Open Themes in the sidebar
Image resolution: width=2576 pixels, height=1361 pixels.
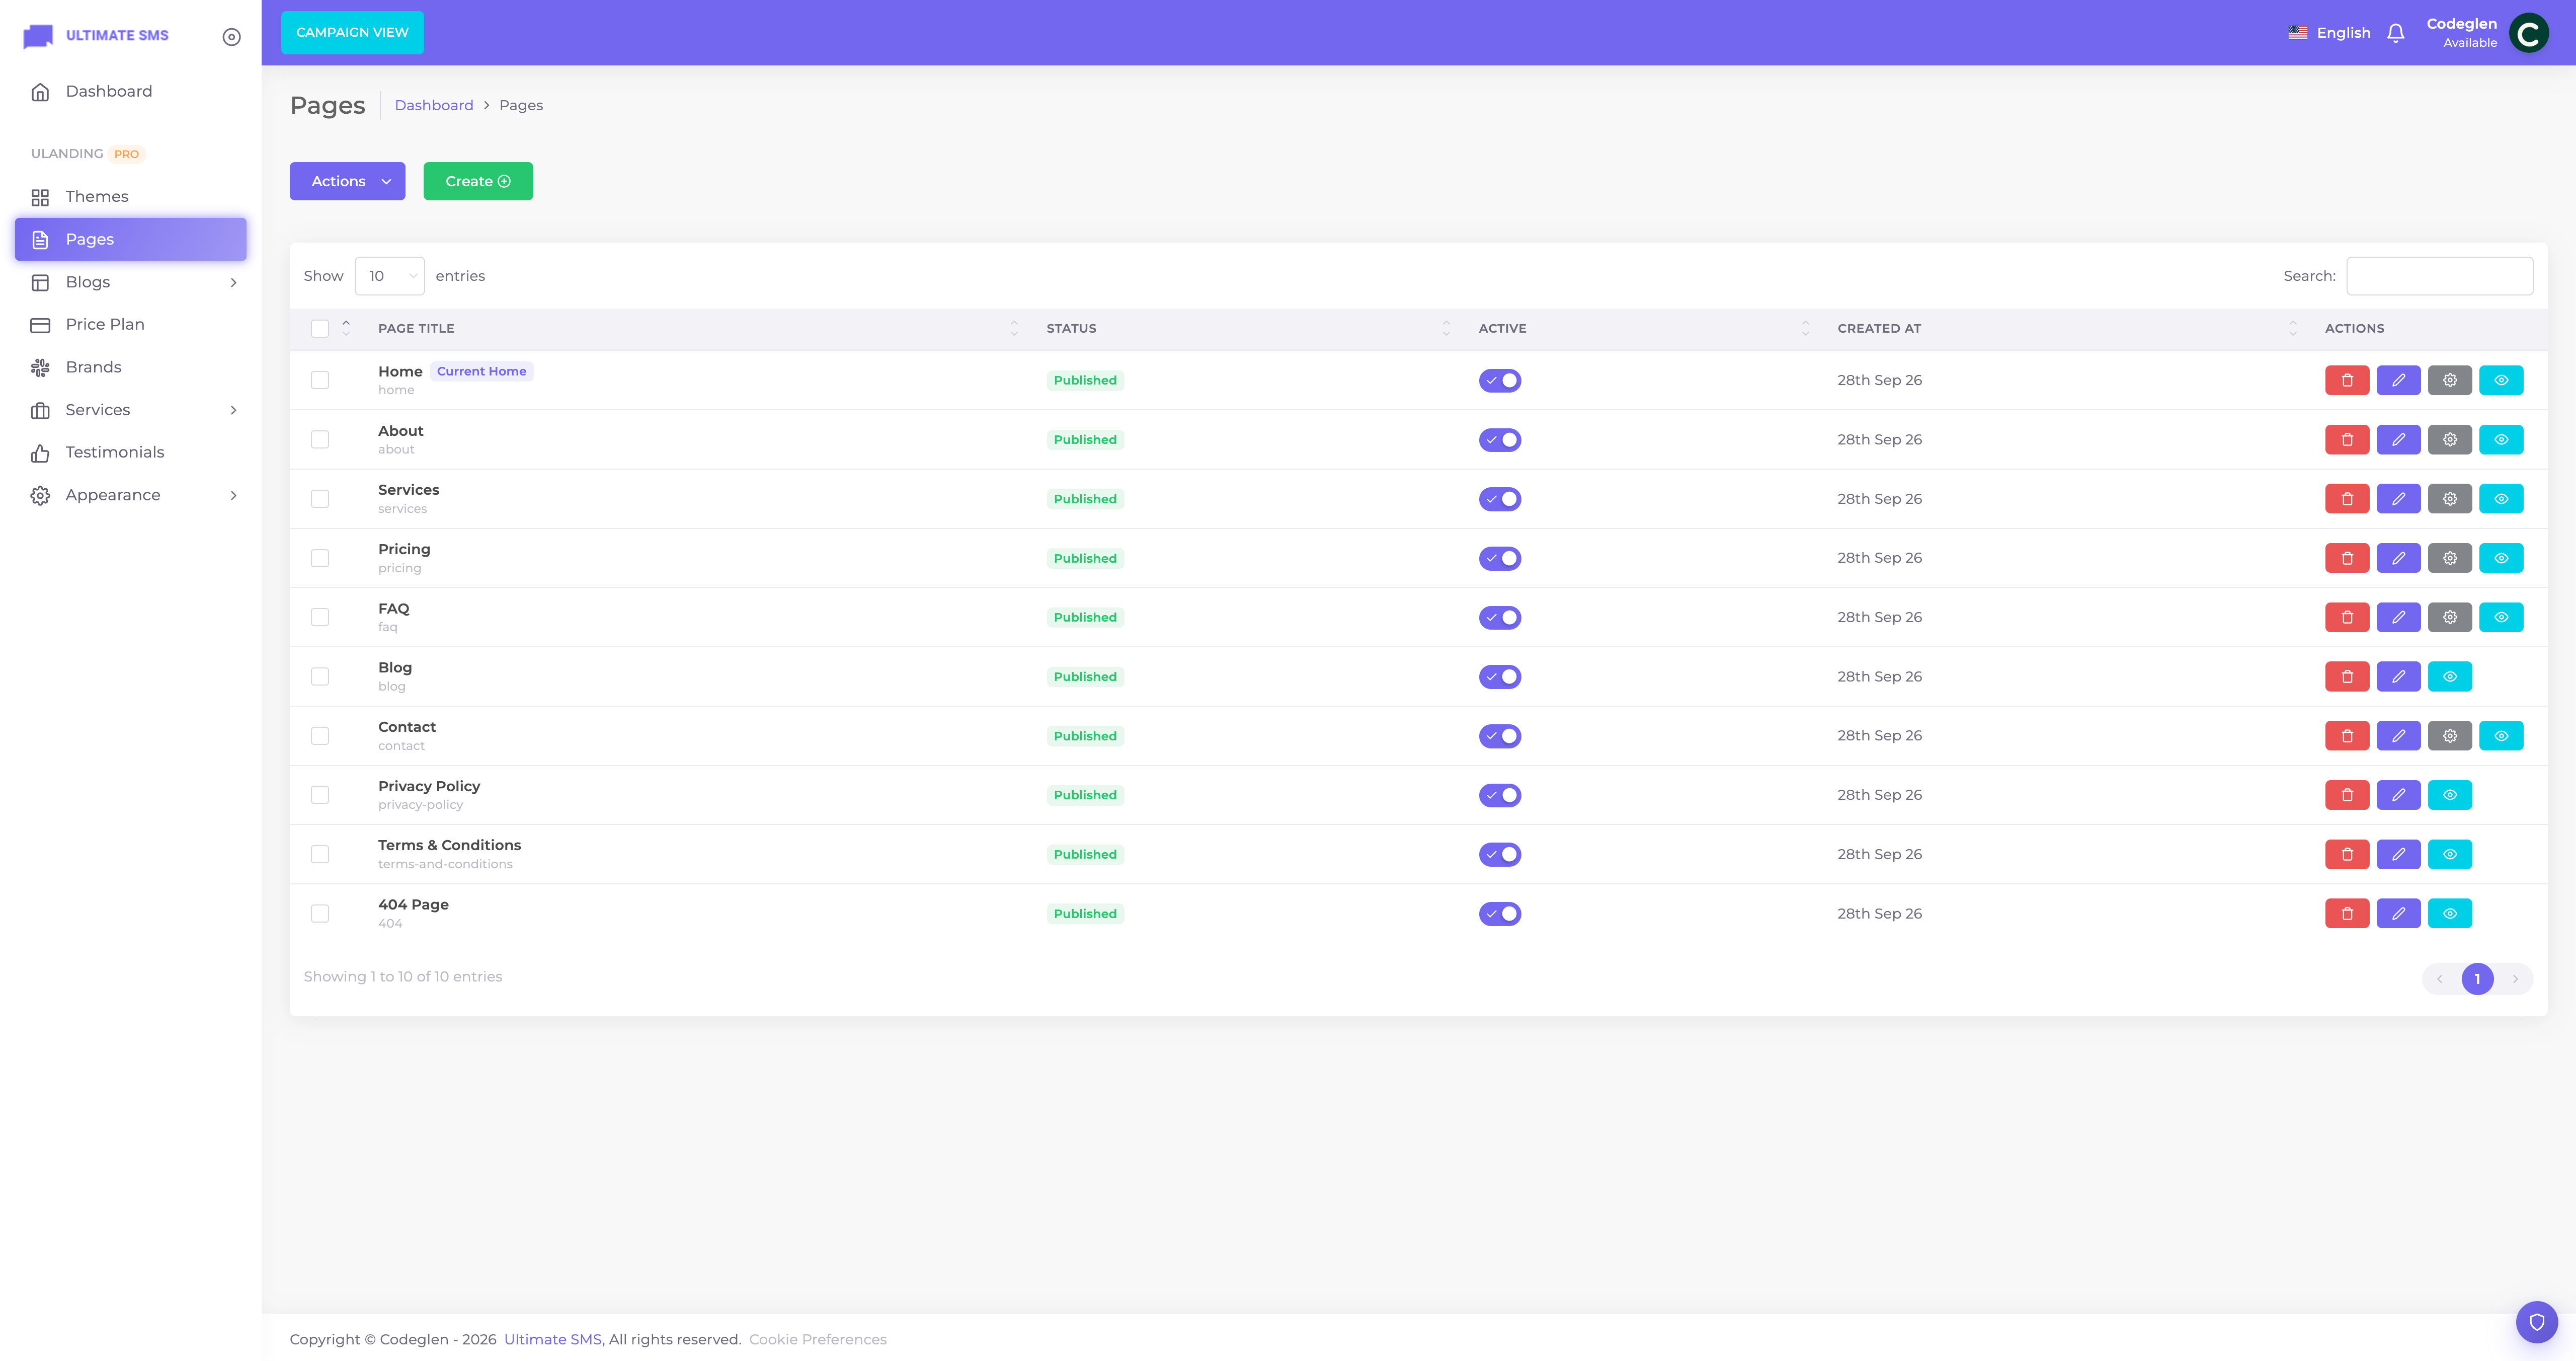131,197
